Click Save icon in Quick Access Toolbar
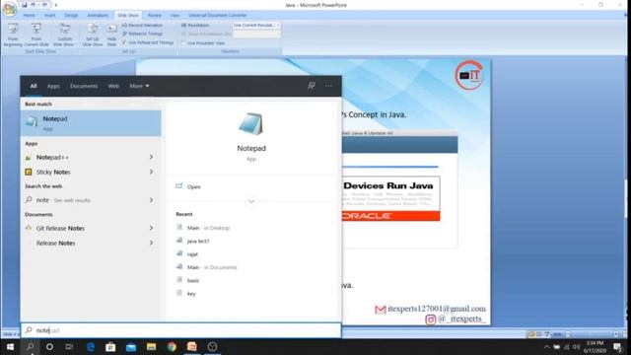 coord(25,5)
